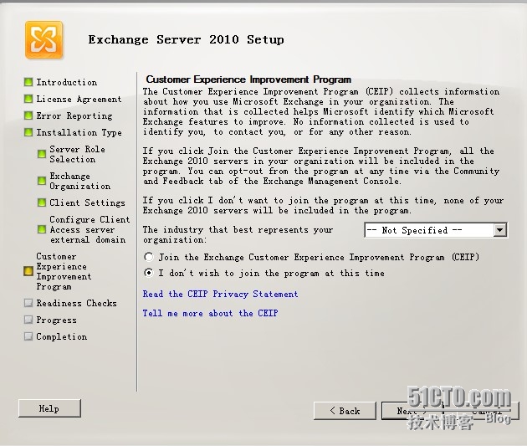The image size is (527, 446).
Task: Click the green Client Settings step indicator
Action: click(42, 202)
